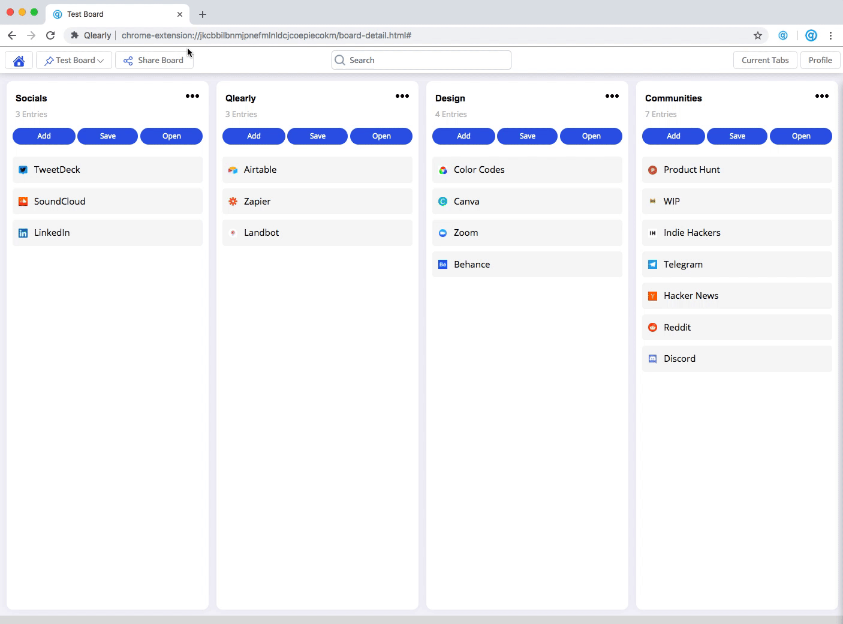Viewport: 843px width, 624px height.
Task: Click the Airtable favicon icon
Action: pyautogui.click(x=233, y=170)
